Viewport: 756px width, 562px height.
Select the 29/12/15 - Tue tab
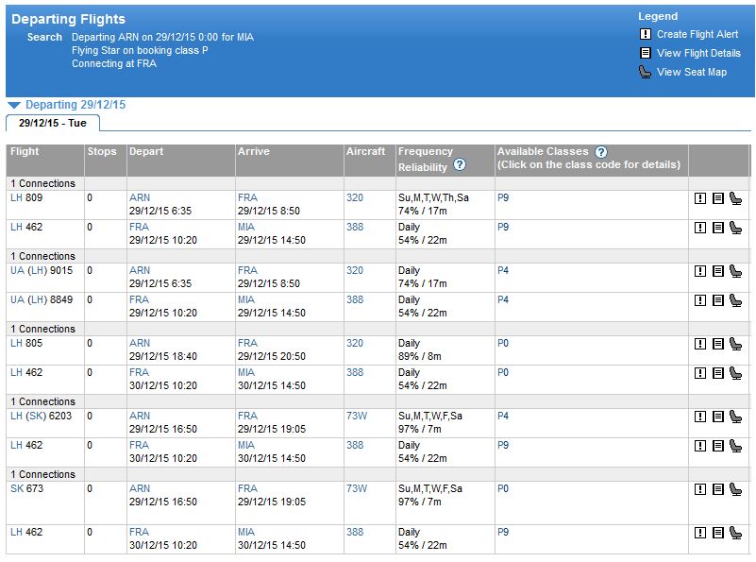tap(52, 123)
